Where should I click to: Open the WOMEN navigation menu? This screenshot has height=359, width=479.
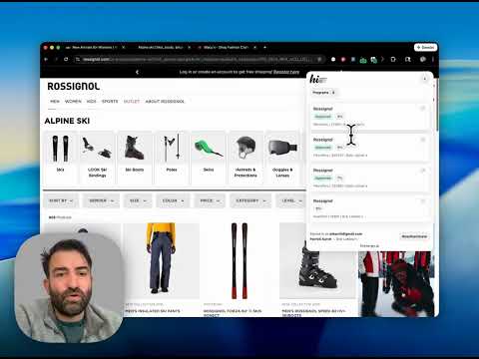[x=73, y=102]
